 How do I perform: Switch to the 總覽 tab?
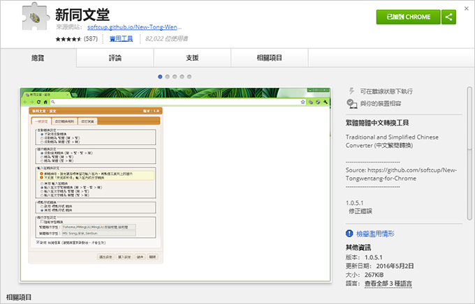38,58
